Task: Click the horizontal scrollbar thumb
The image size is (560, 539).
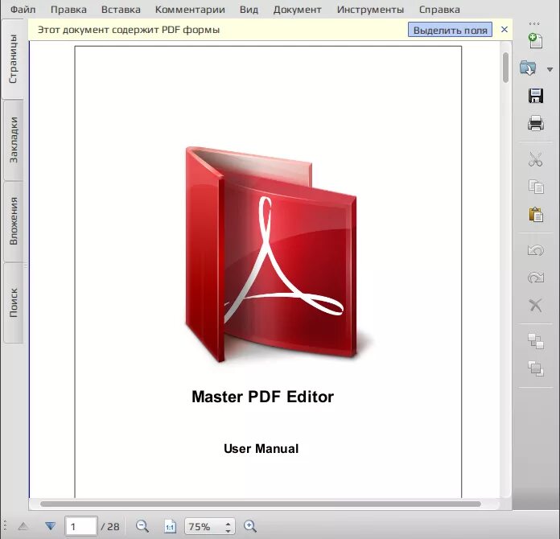Action: [x=261, y=504]
